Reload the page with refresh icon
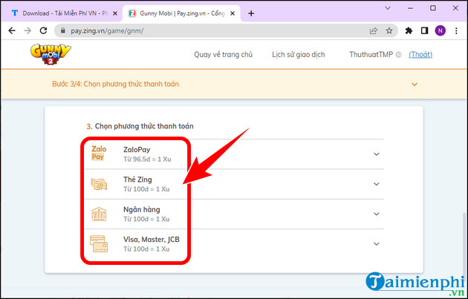468x299 pixels. (x=44, y=30)
